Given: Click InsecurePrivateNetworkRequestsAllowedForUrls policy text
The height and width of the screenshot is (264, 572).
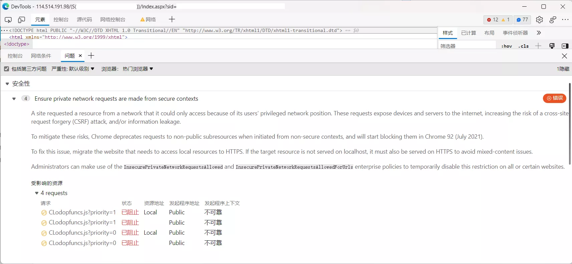Looking at the screenshot, I should click(294, 167).
